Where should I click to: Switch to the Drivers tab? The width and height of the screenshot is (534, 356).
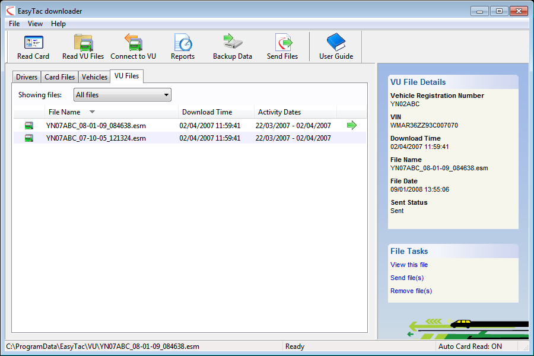tap(27, 77)
